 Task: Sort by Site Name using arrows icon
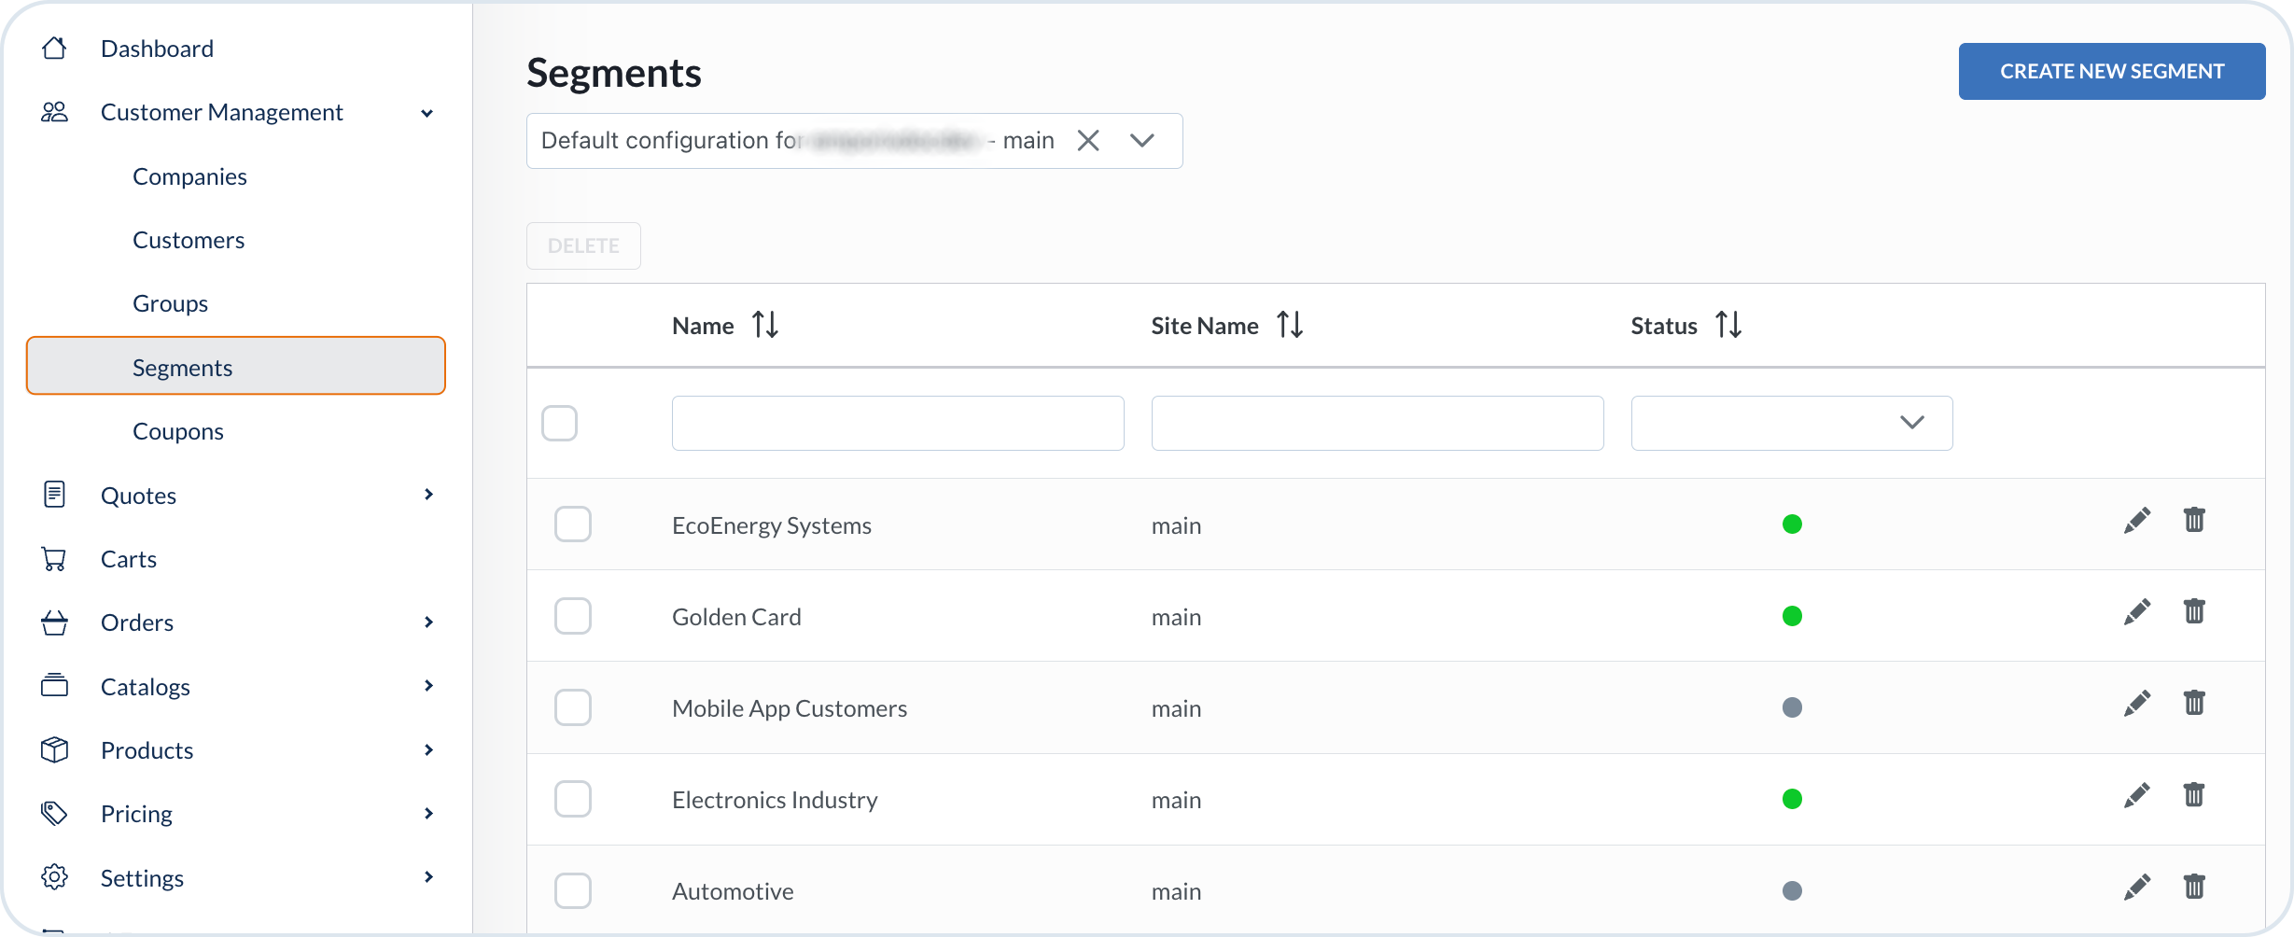[1290, 325]
